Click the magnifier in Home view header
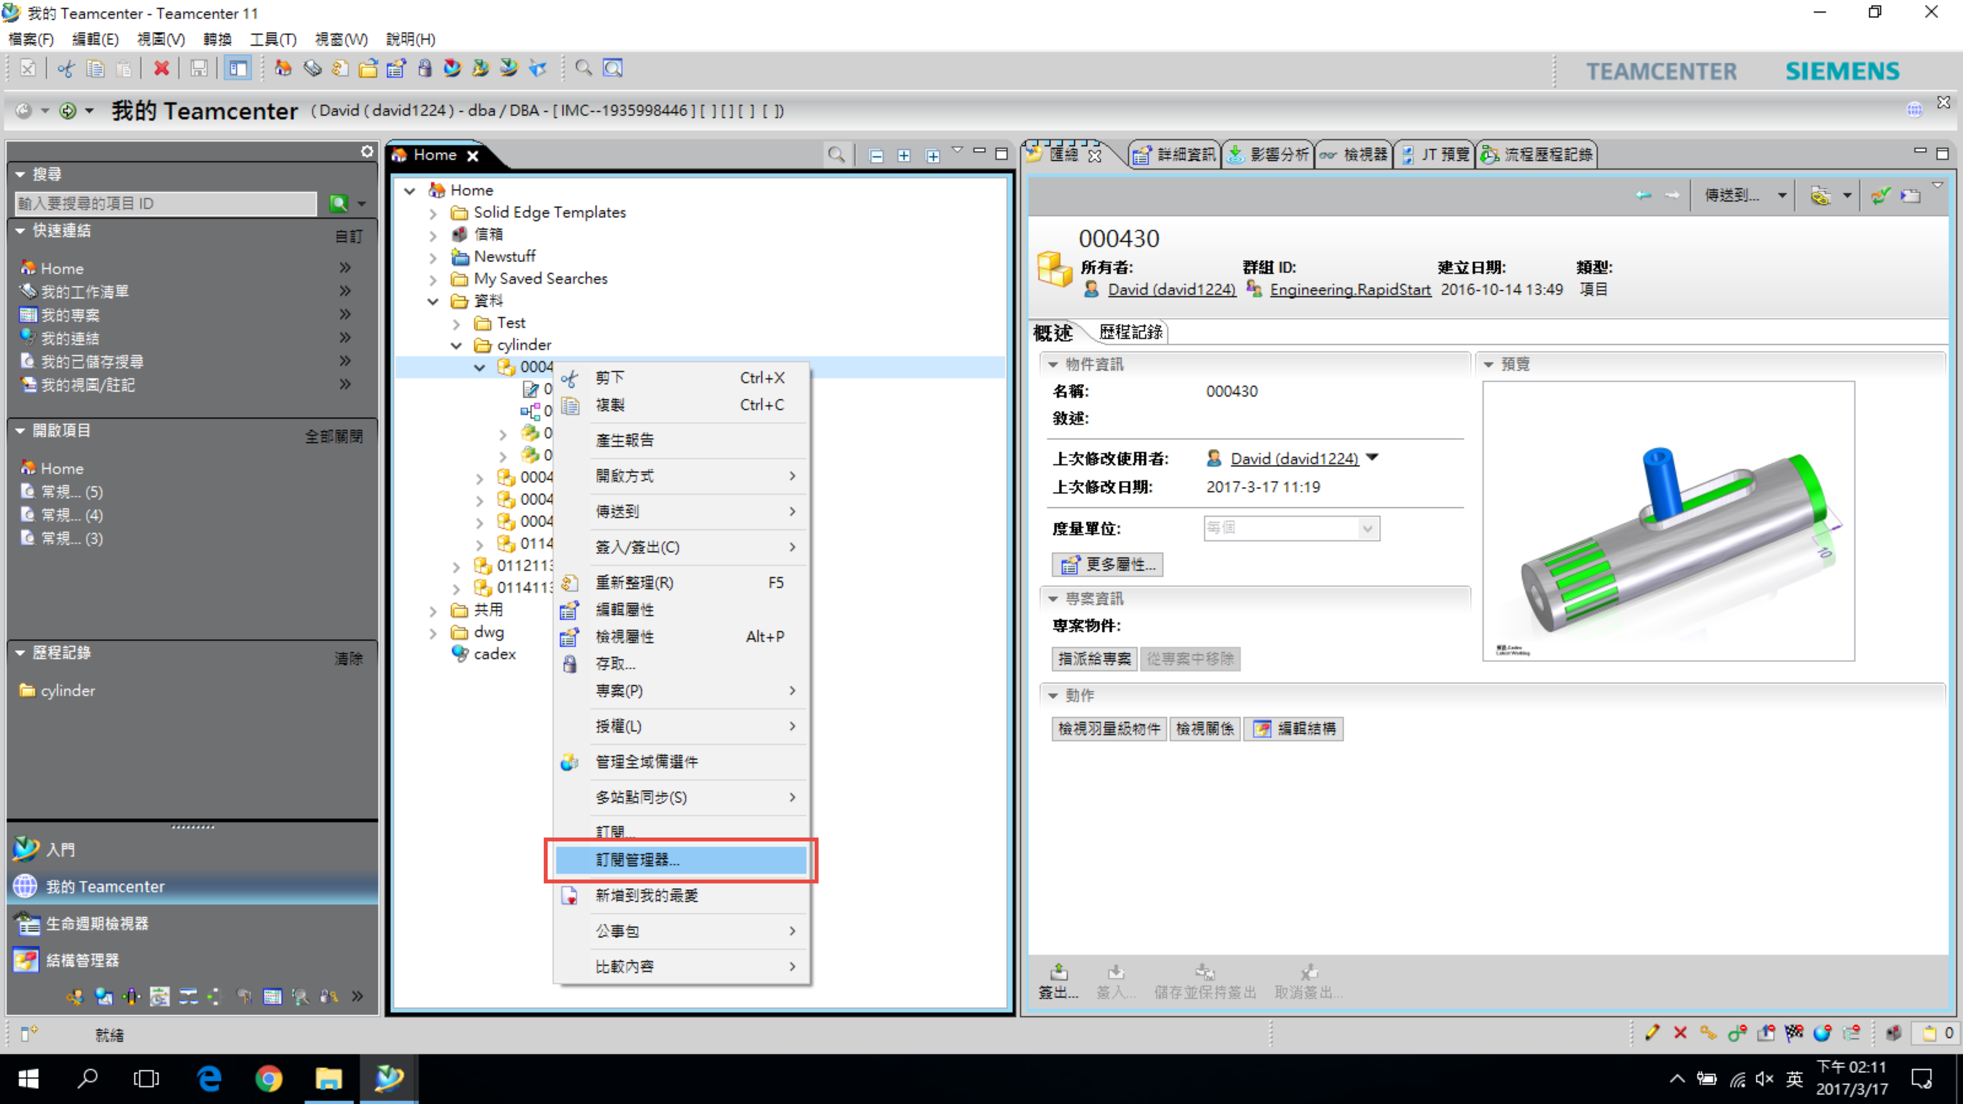Viewport: 1963px width, 1104px height. (x=836, y=155)
